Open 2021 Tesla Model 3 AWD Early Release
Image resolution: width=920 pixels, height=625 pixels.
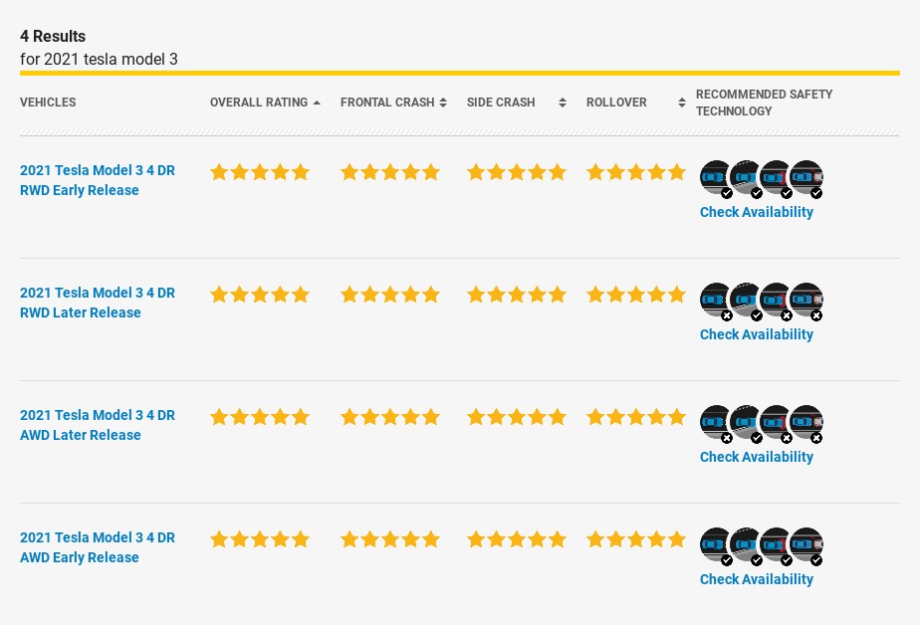[x=98, y=547]
